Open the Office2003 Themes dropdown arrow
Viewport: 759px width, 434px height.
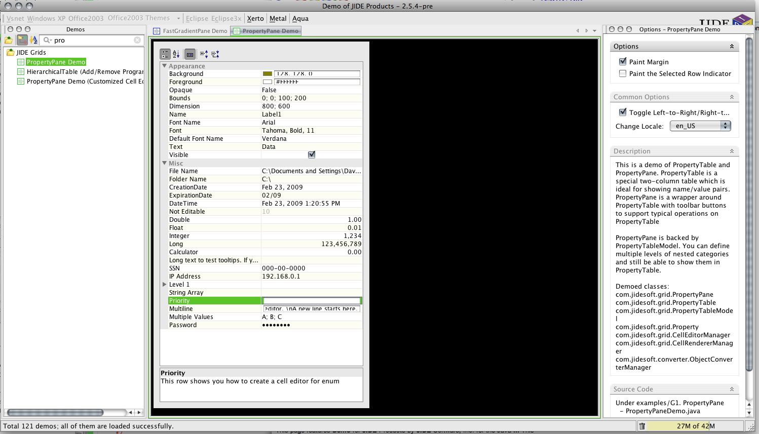click(x=178, y=18)
